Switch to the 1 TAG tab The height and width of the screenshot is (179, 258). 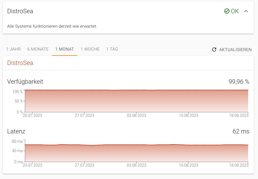click(x=112, y=49)
